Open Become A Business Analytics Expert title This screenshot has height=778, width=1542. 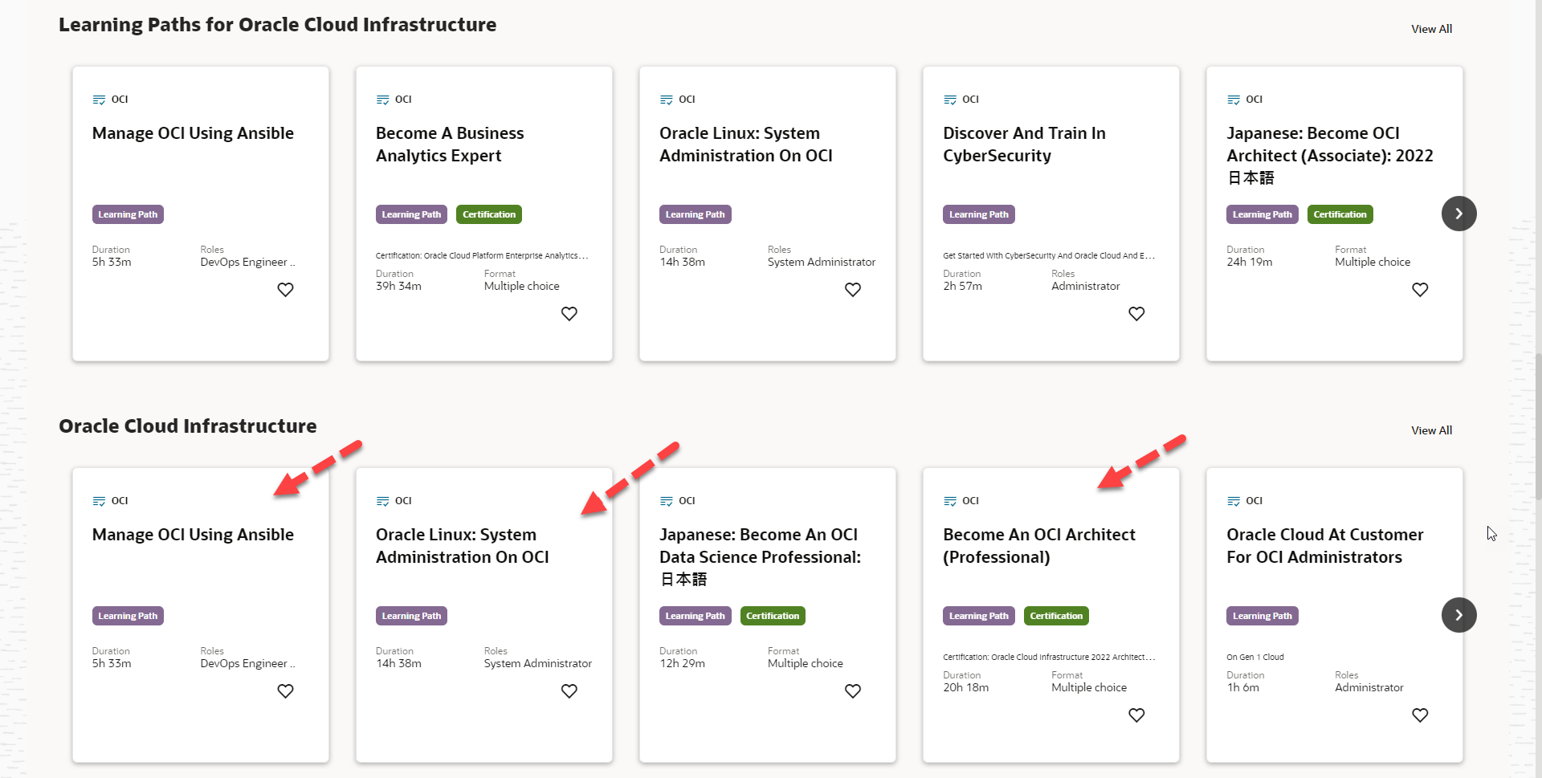[450, 145]
